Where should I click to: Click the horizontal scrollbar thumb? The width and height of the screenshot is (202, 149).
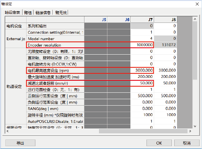143,131
